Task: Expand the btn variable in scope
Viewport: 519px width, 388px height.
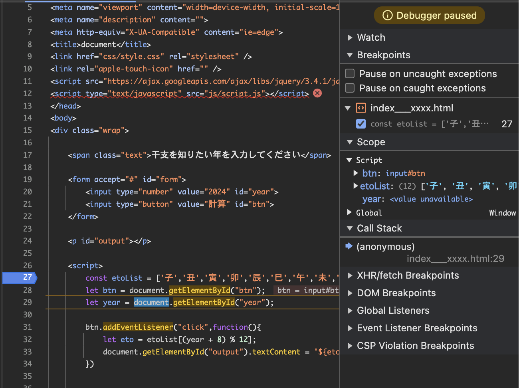Action: 356,173
